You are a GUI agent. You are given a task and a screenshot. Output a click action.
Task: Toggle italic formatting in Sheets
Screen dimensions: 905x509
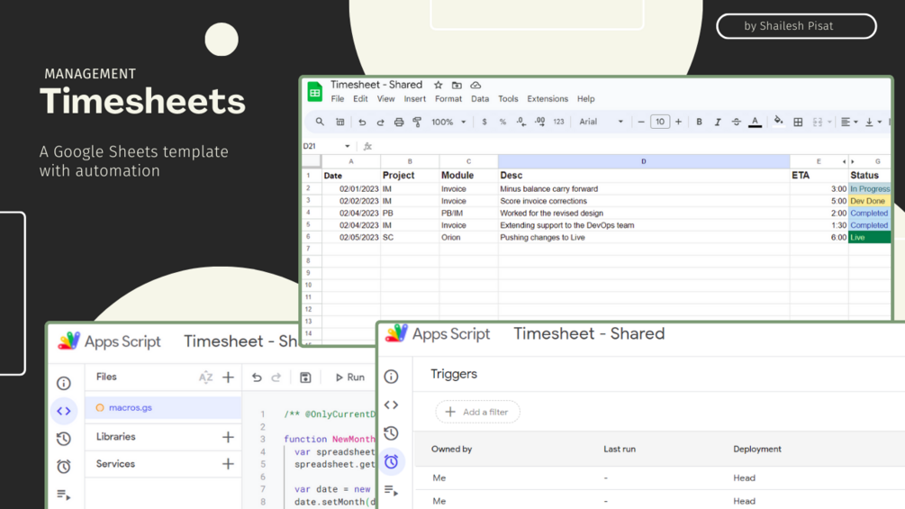(x=718, y=122)
